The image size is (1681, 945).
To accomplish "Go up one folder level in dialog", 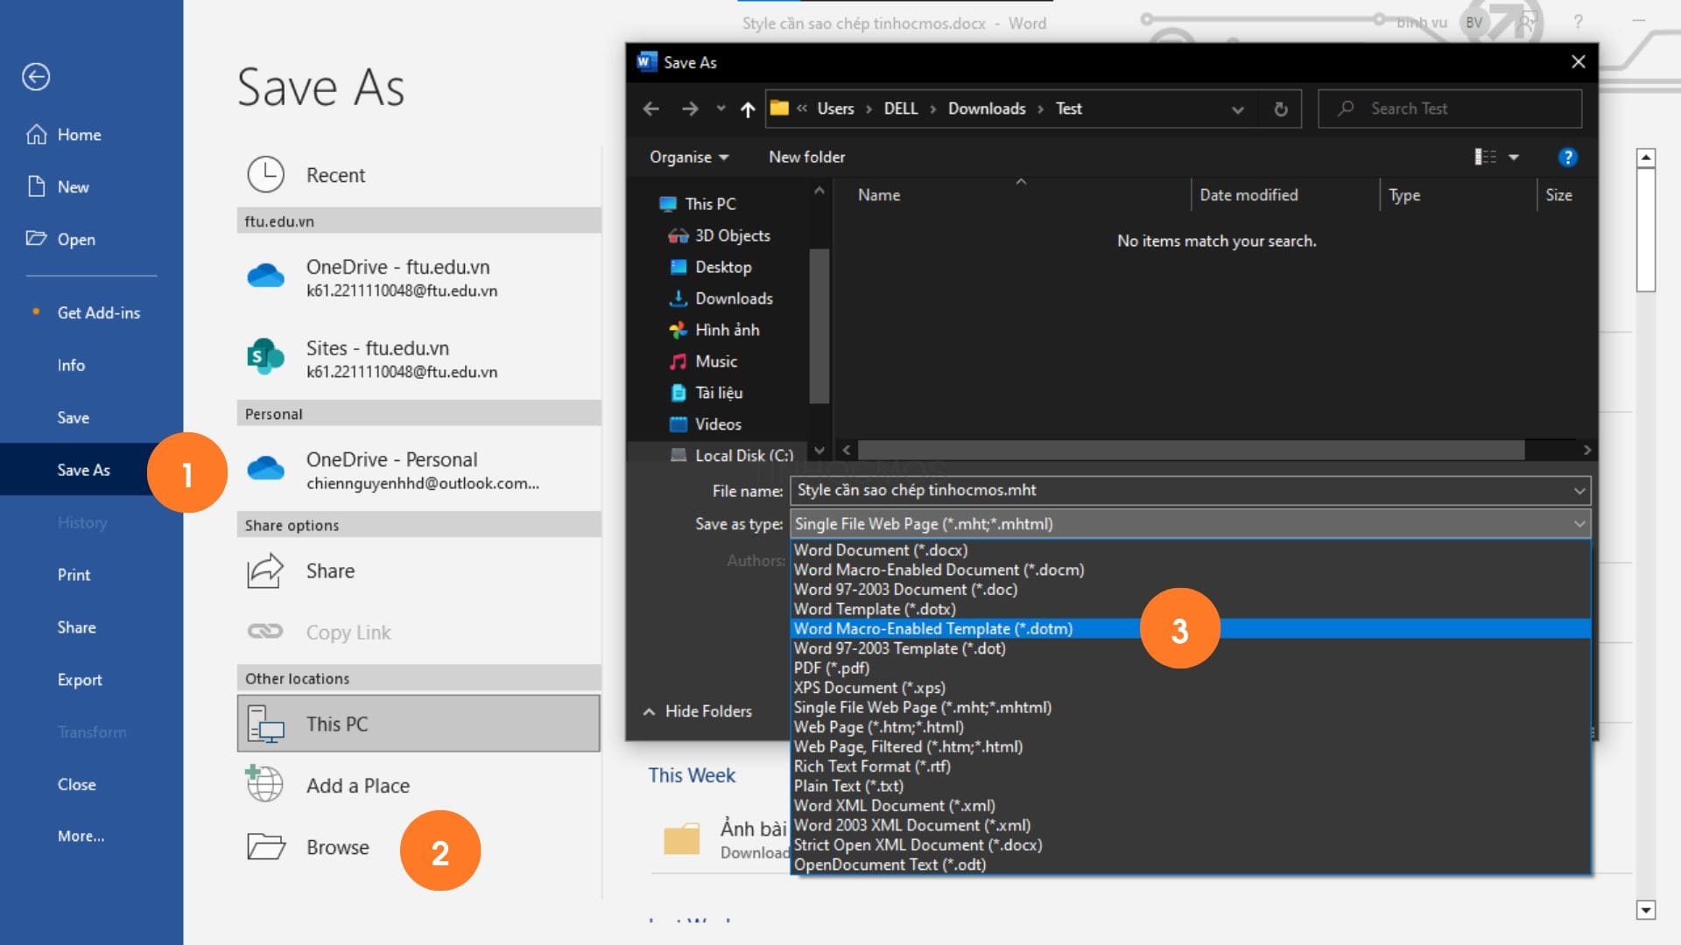I will pos(748,108).
